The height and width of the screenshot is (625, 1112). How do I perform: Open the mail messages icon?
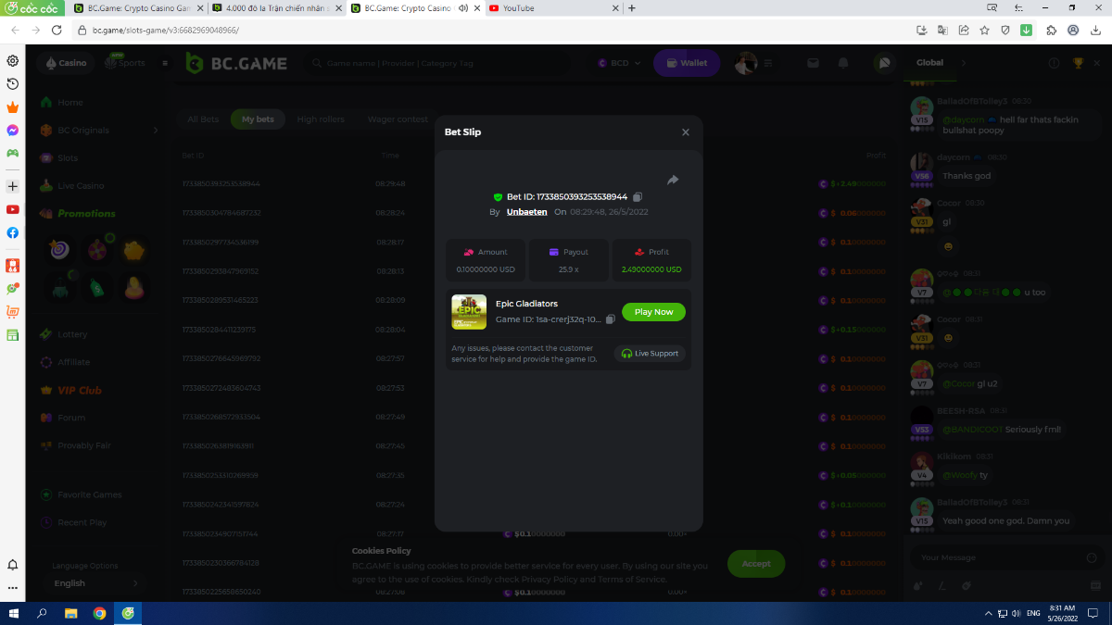[x=813, y=63]
